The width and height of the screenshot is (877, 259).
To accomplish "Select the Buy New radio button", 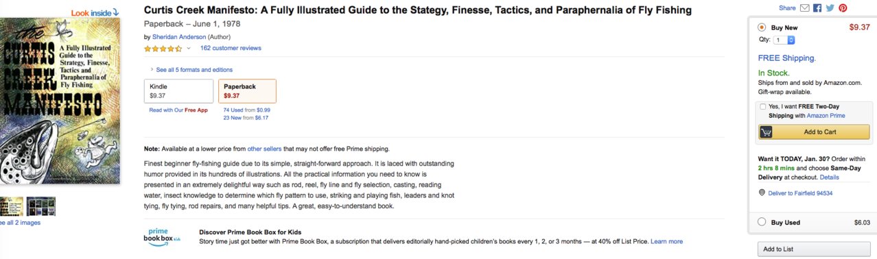I will point(762,27).
